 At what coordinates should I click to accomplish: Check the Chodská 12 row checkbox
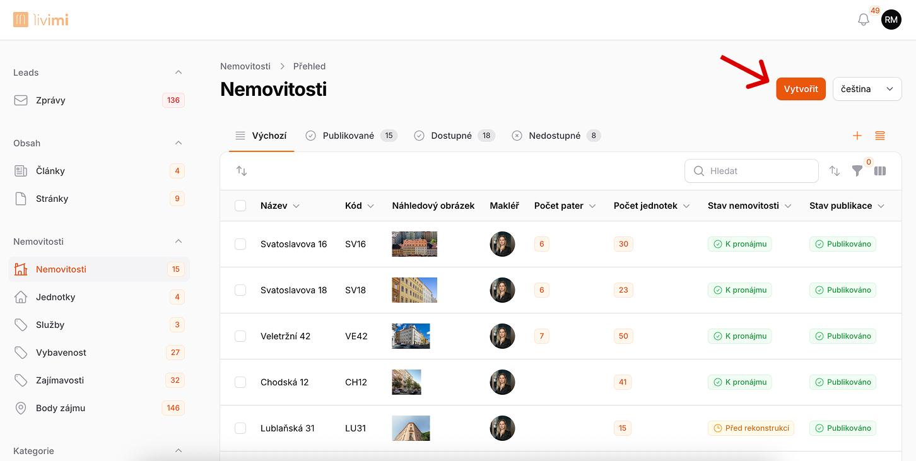(240, 382)
